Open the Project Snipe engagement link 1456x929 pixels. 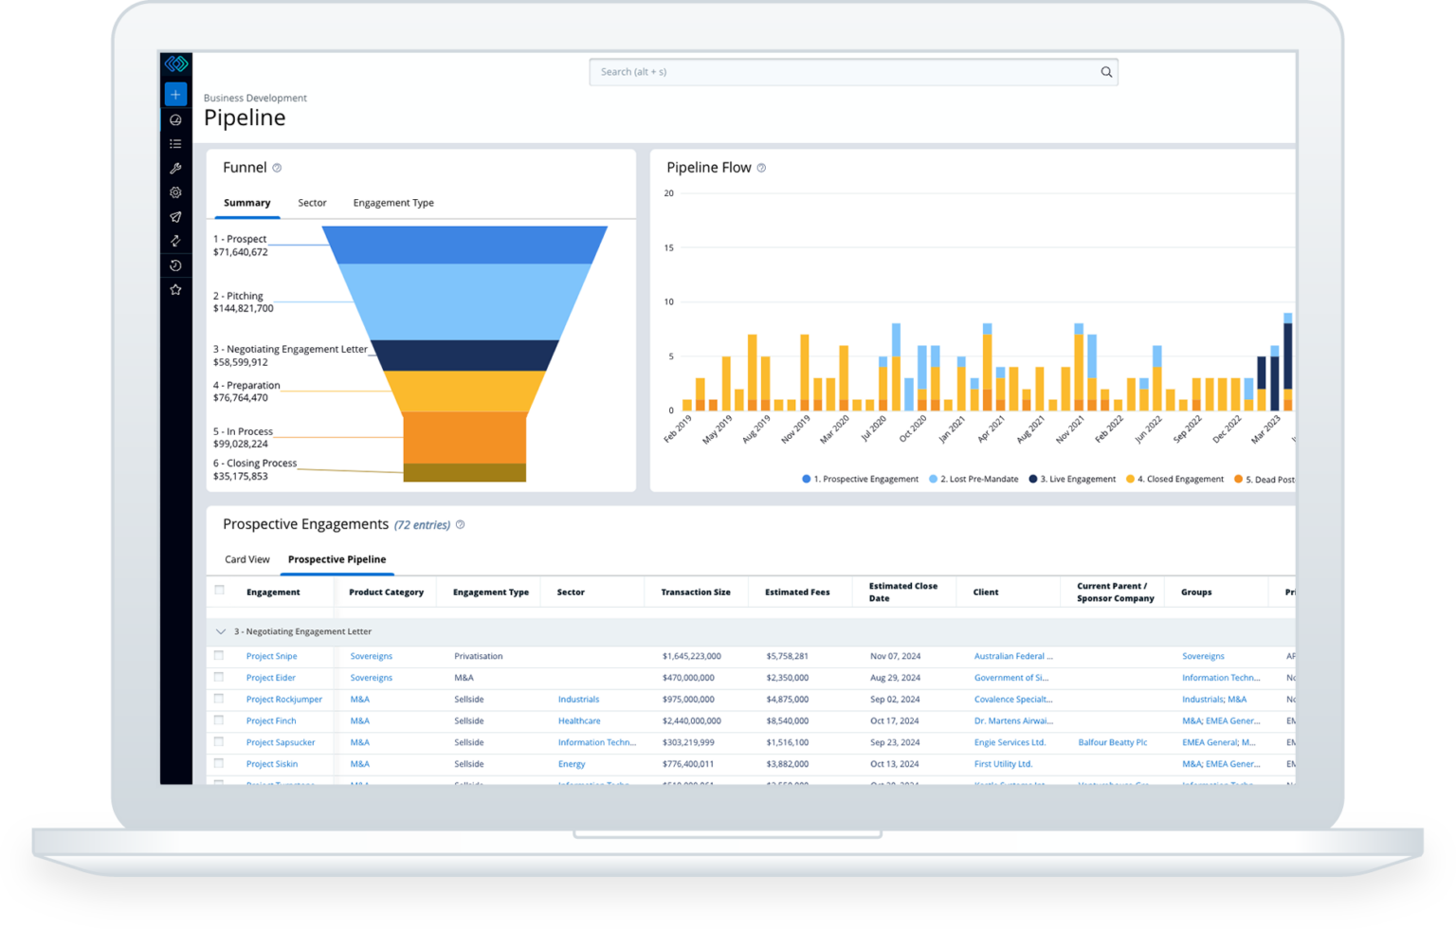click(270, 655)
